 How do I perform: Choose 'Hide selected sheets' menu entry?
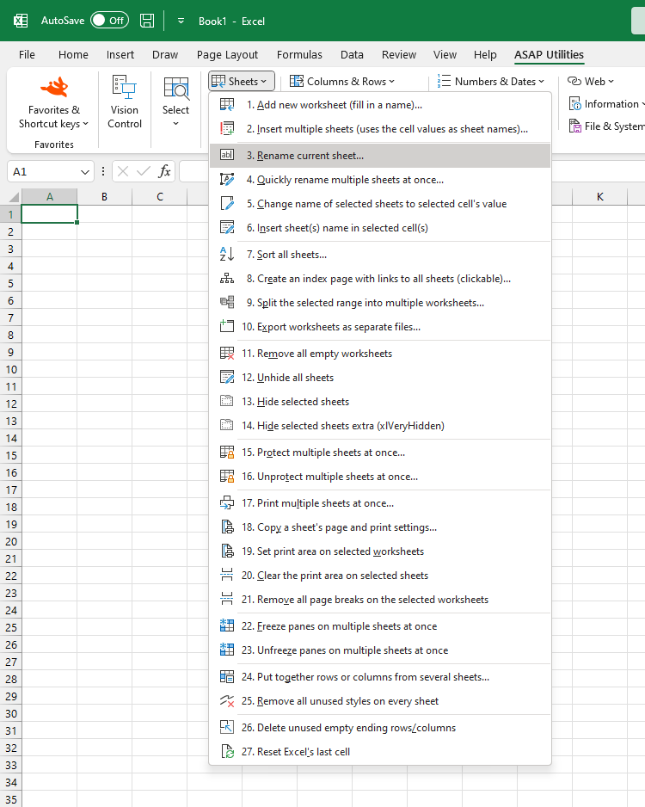click(x=380, y=402)
